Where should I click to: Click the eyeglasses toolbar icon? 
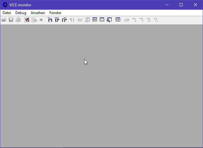[80, 20]
